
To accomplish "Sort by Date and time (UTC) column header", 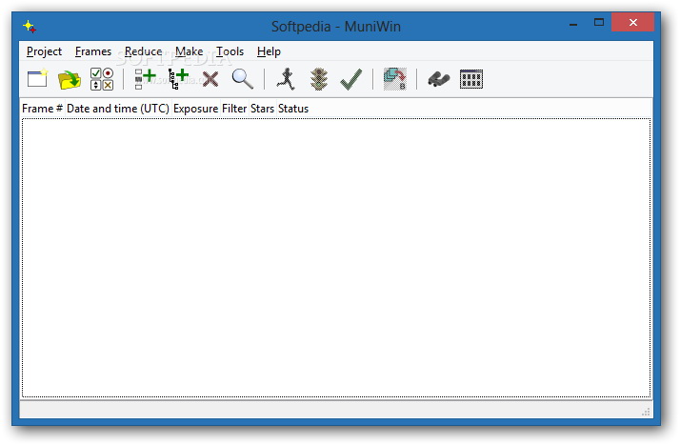I will point(118,109).
